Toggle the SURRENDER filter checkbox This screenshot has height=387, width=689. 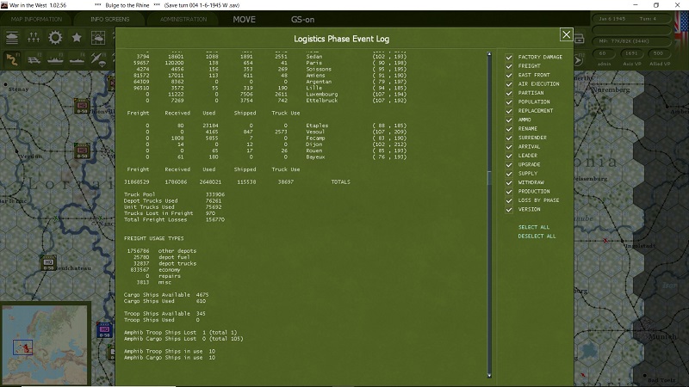point(509,138)
